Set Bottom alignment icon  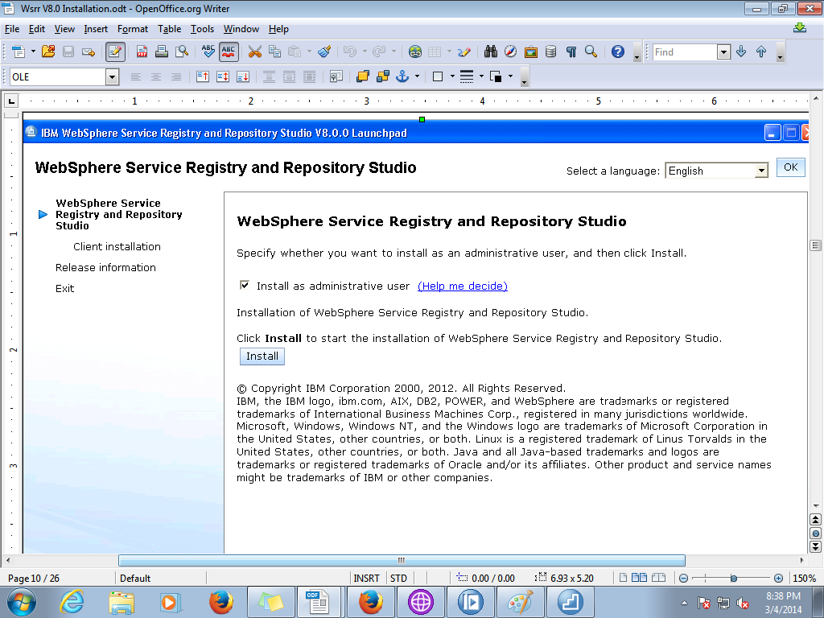[x=243, y=76]
